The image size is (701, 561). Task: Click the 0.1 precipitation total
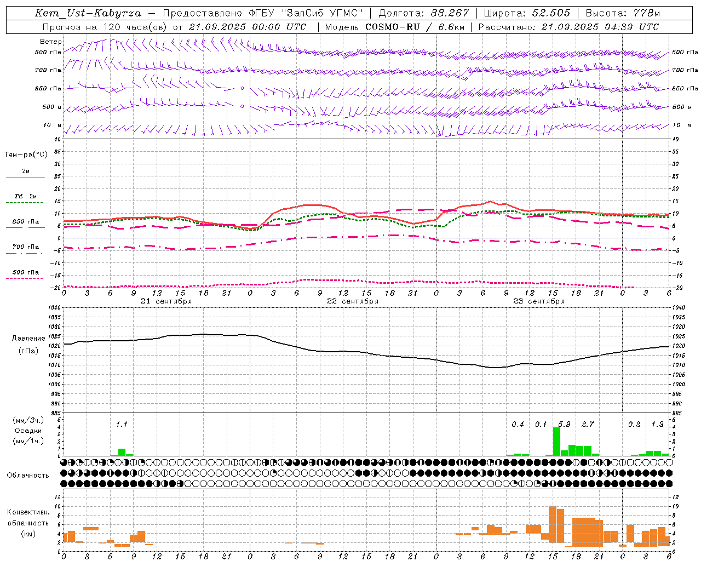[541, 424]
